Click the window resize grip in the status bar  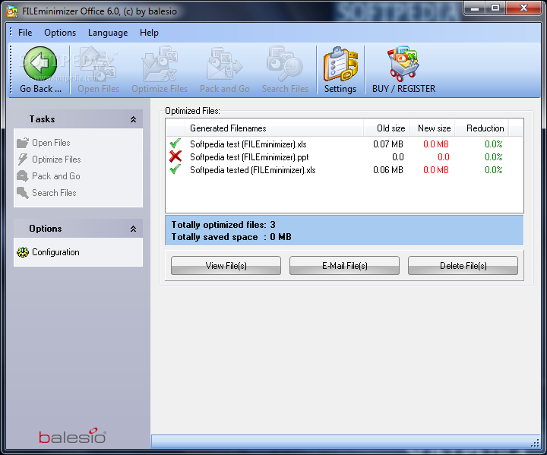pos(535,443)
